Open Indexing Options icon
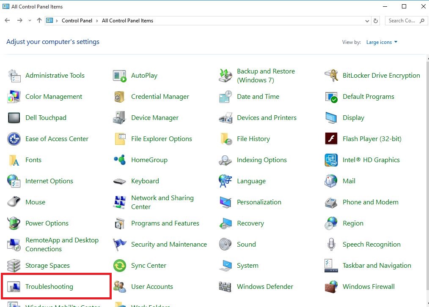The image size is (429, 307). pos(225,160)
